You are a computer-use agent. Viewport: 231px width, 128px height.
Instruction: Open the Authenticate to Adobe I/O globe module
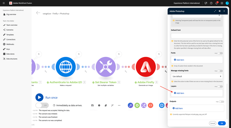[66, 67]
